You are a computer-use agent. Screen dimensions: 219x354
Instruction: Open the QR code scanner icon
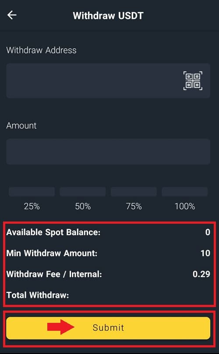click(193, 81)
